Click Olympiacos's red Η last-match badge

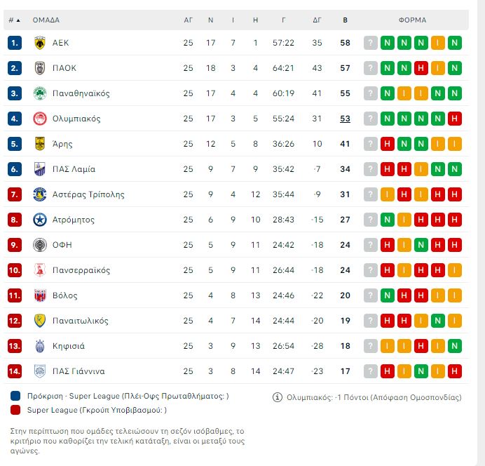455,119
